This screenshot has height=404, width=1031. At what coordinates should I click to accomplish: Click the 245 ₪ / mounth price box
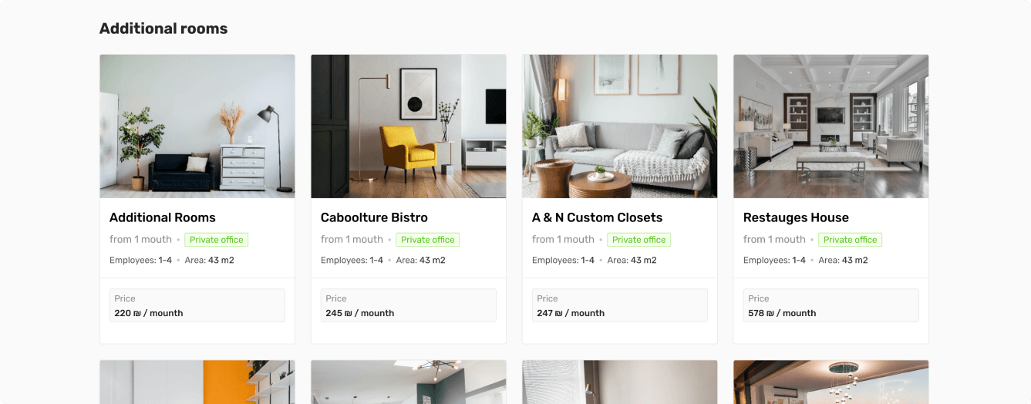[409, 305]
